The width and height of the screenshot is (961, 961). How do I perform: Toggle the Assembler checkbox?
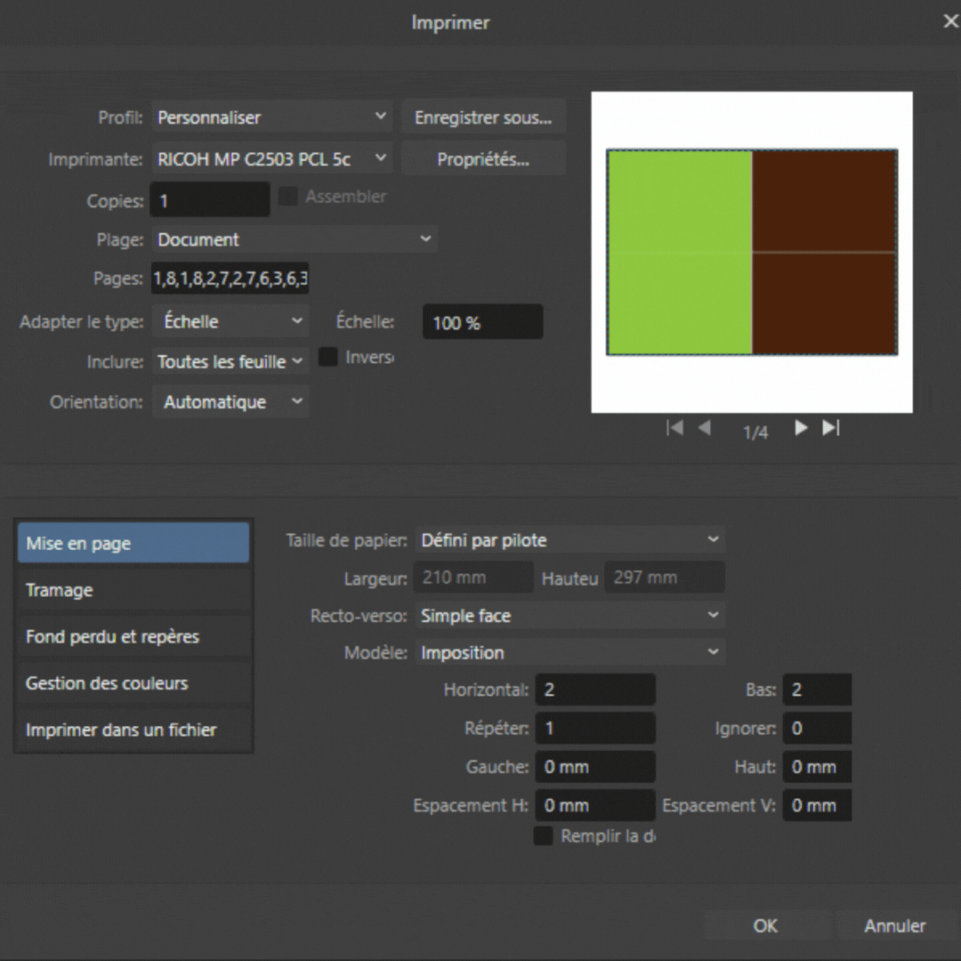[288, 197]
